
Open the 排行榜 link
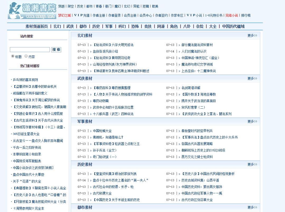pyautogui.click(x=246, y=16)
